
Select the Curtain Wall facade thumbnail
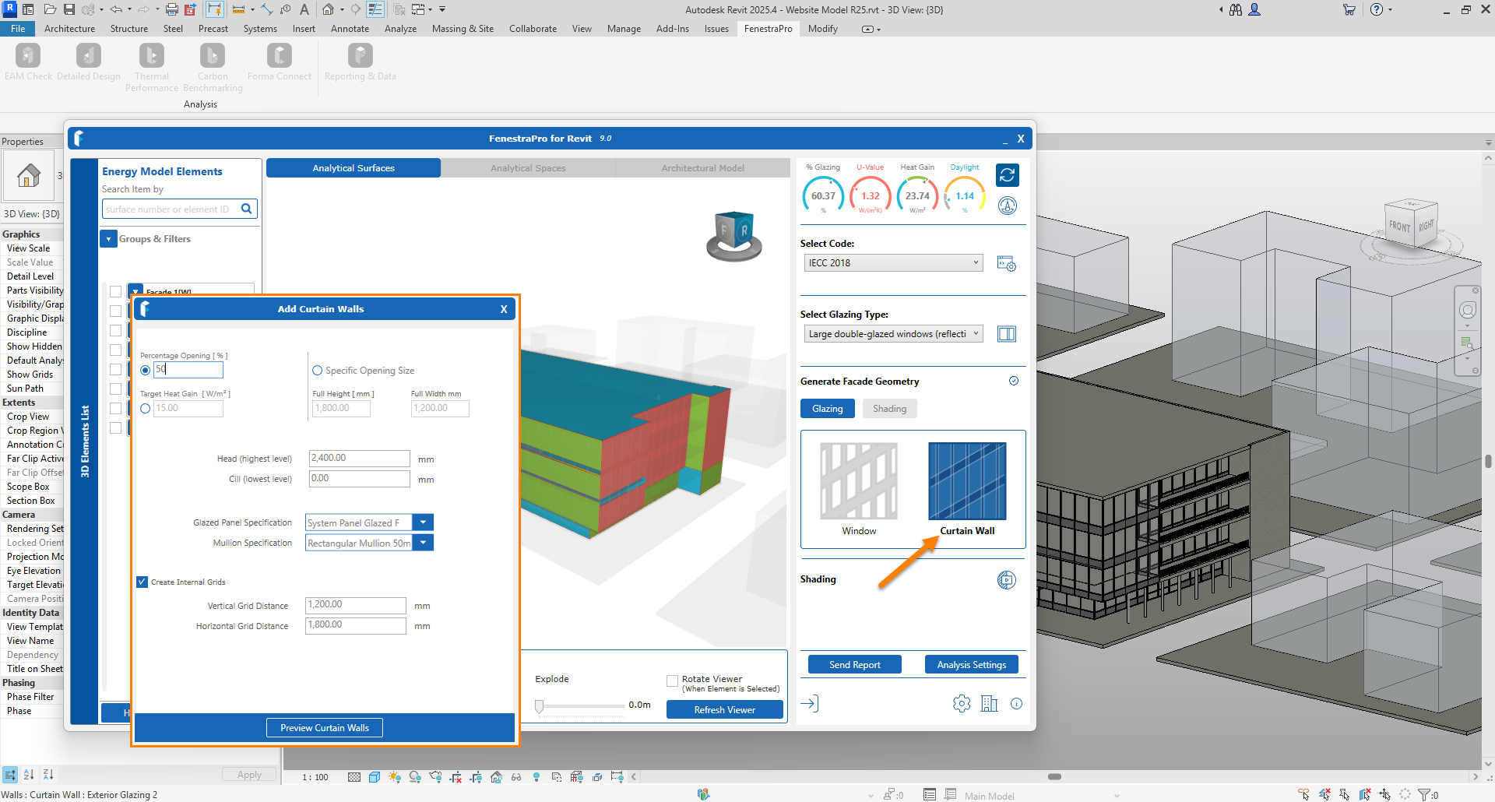[x=966, y=482]
